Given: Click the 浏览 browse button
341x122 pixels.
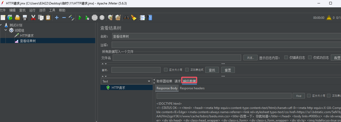Looking at the screenshot, I should click(250, 58).
